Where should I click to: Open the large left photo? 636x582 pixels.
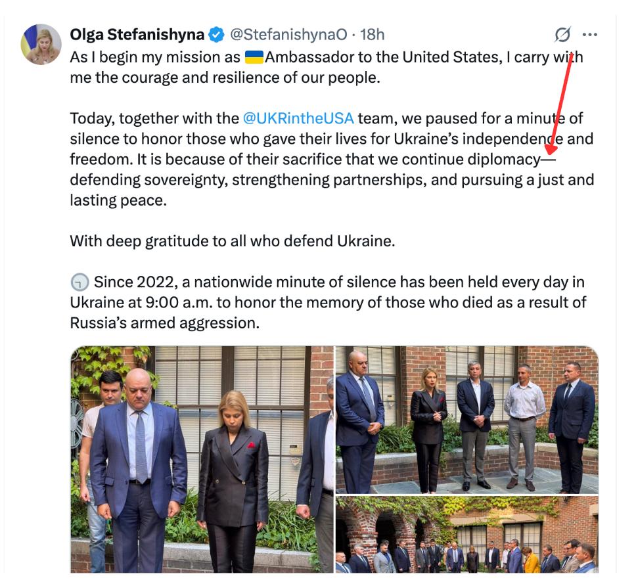pos(202,459)
